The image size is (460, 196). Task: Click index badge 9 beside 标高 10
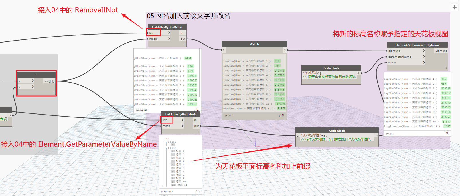tap(173, 181)
